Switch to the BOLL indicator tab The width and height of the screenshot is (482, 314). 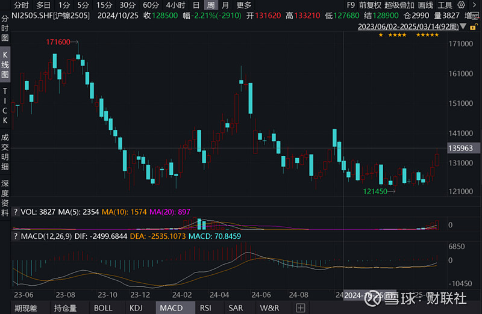pyautogui.click(x=102, y=307)
